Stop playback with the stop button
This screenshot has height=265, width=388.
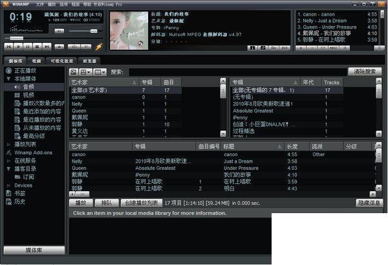pos(38,47)
